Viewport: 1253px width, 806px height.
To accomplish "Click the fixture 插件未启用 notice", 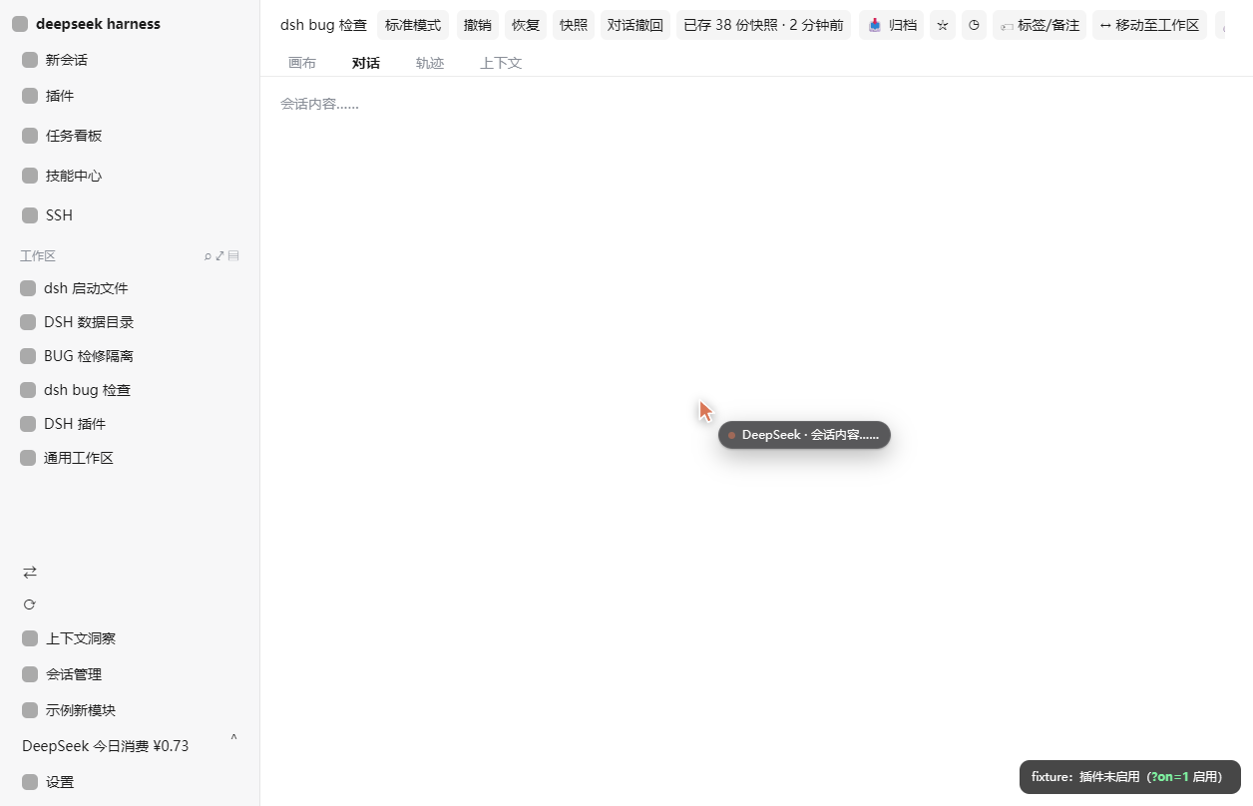I will click(1130, 777).
